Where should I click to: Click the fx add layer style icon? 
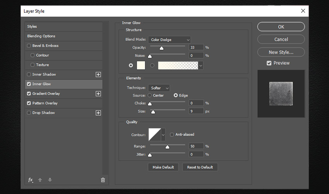pyautogui.click(x=31, y=180)
